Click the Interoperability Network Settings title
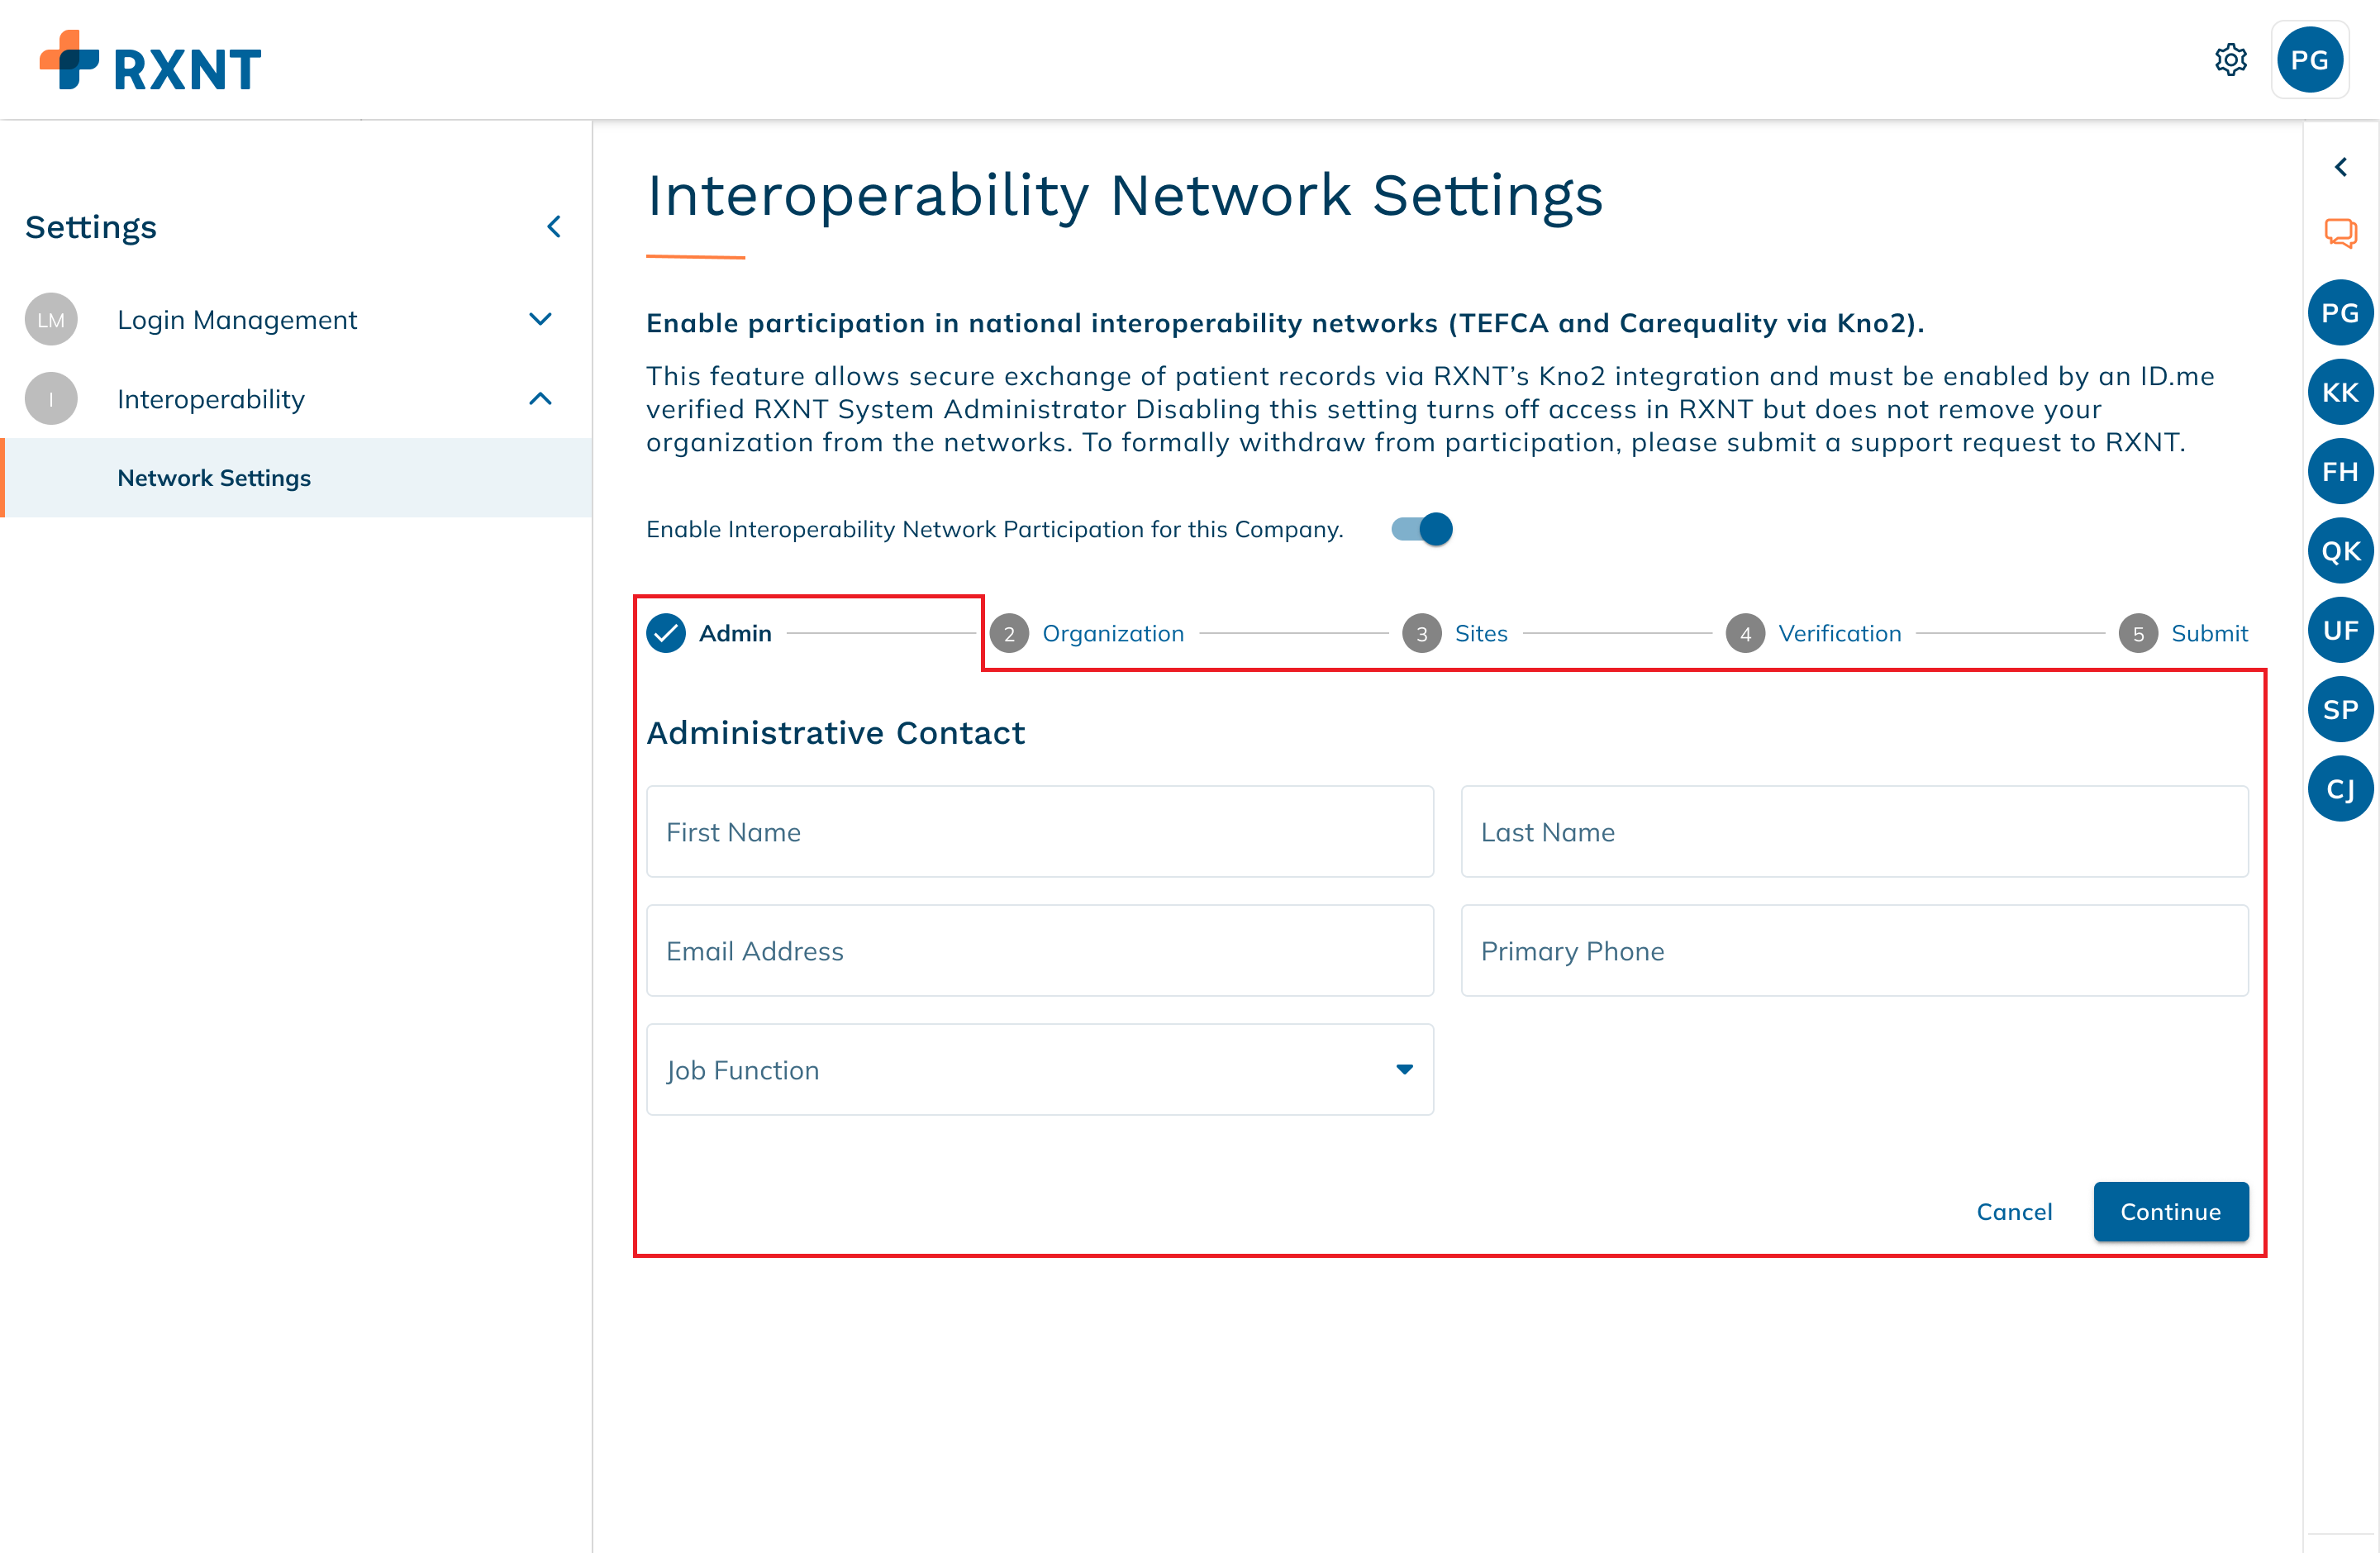2380x1553 pixels. (x=1125, y=196)
